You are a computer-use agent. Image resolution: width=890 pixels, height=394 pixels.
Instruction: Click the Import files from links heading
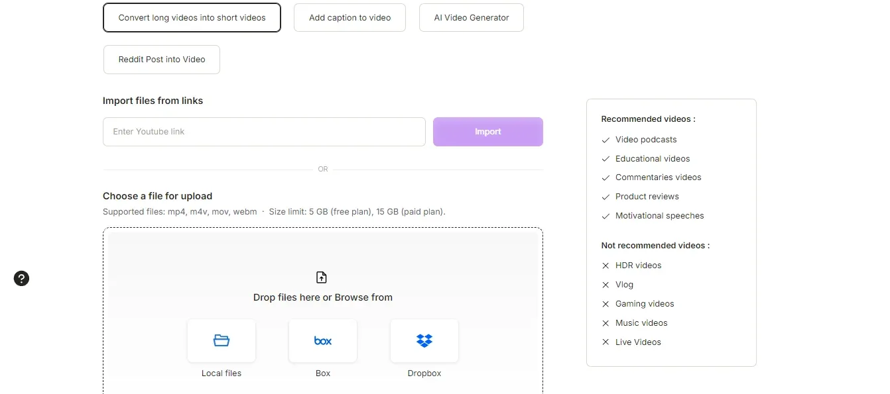tap(153, 101)
